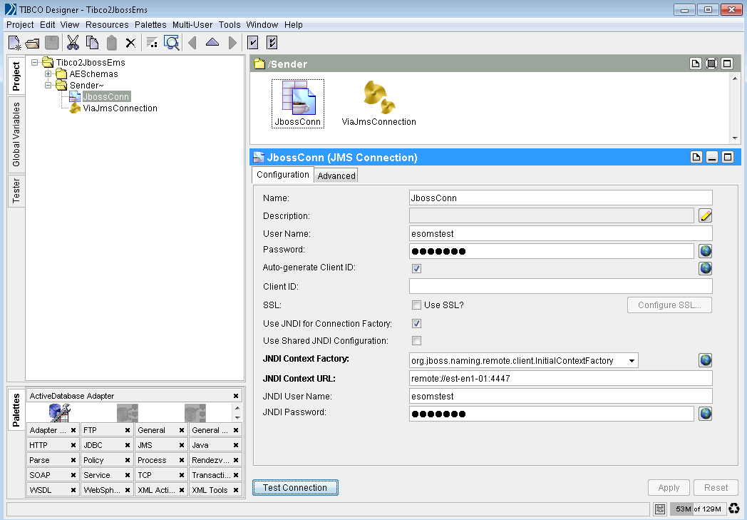Click the Client ID input field
The image size is (747, 520).
(x=561, y=286)
